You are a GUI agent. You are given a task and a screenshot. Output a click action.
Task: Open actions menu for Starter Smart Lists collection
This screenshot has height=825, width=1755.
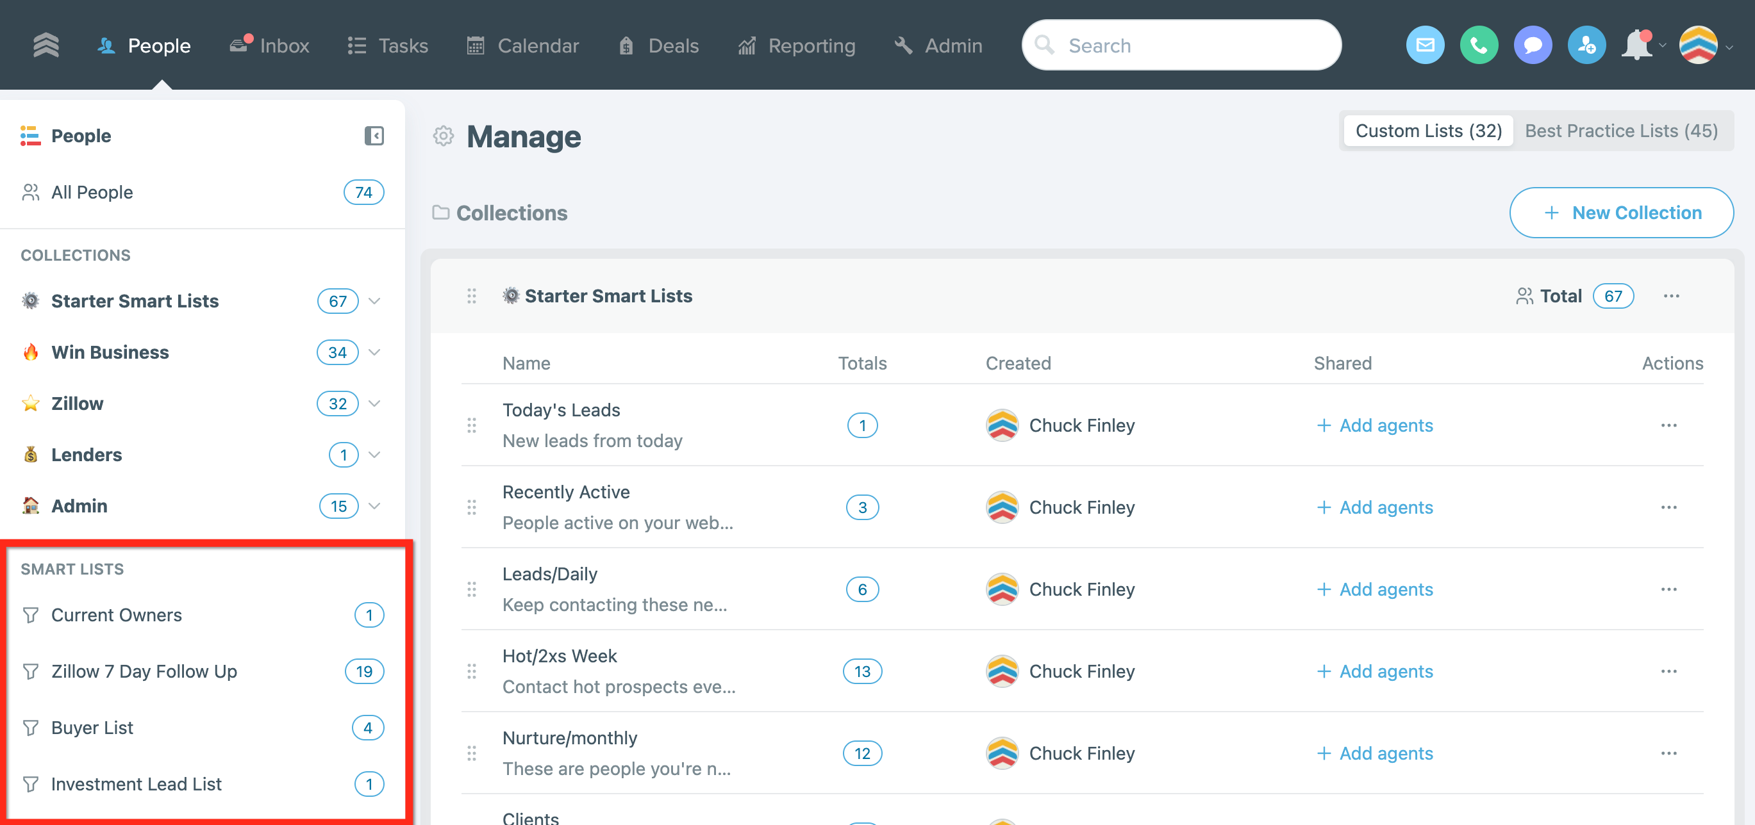1671,296
